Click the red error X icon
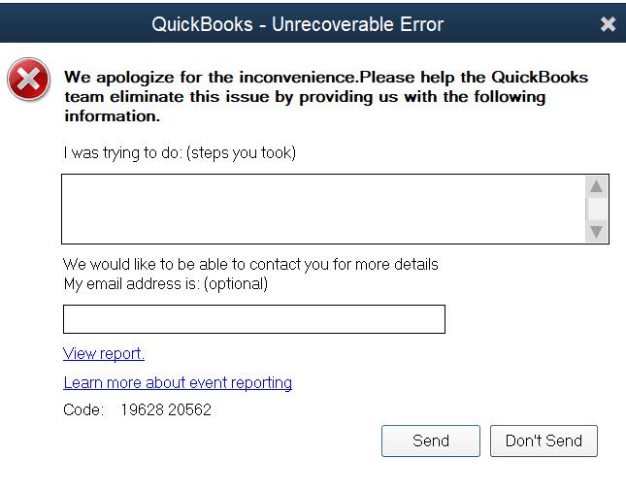 (x=29, y=80)
